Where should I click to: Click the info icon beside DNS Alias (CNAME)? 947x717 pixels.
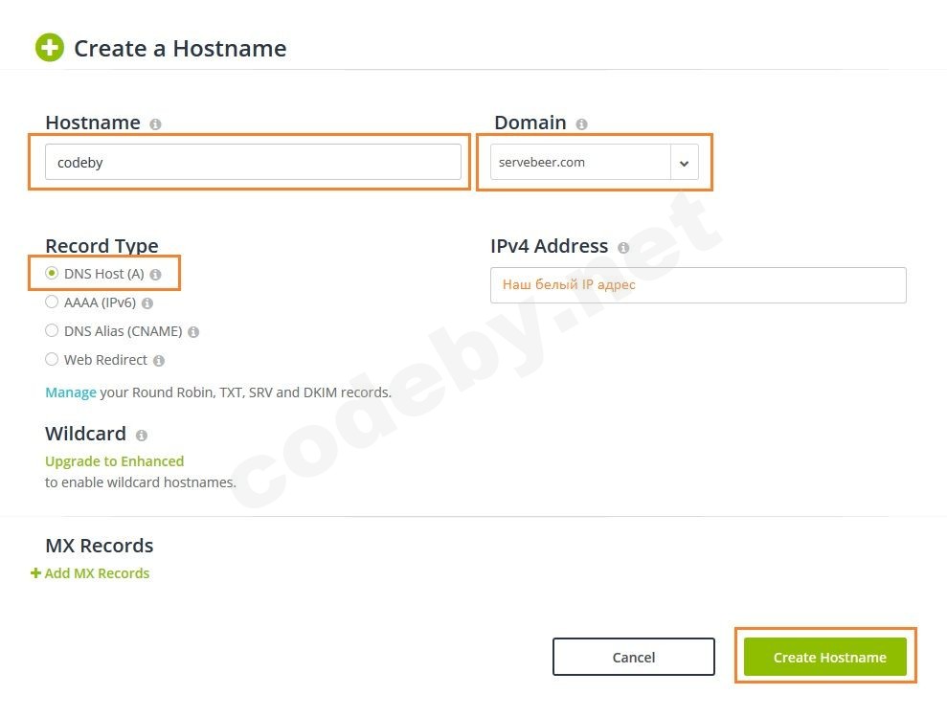pyautogui.click(x=193, y=332)
